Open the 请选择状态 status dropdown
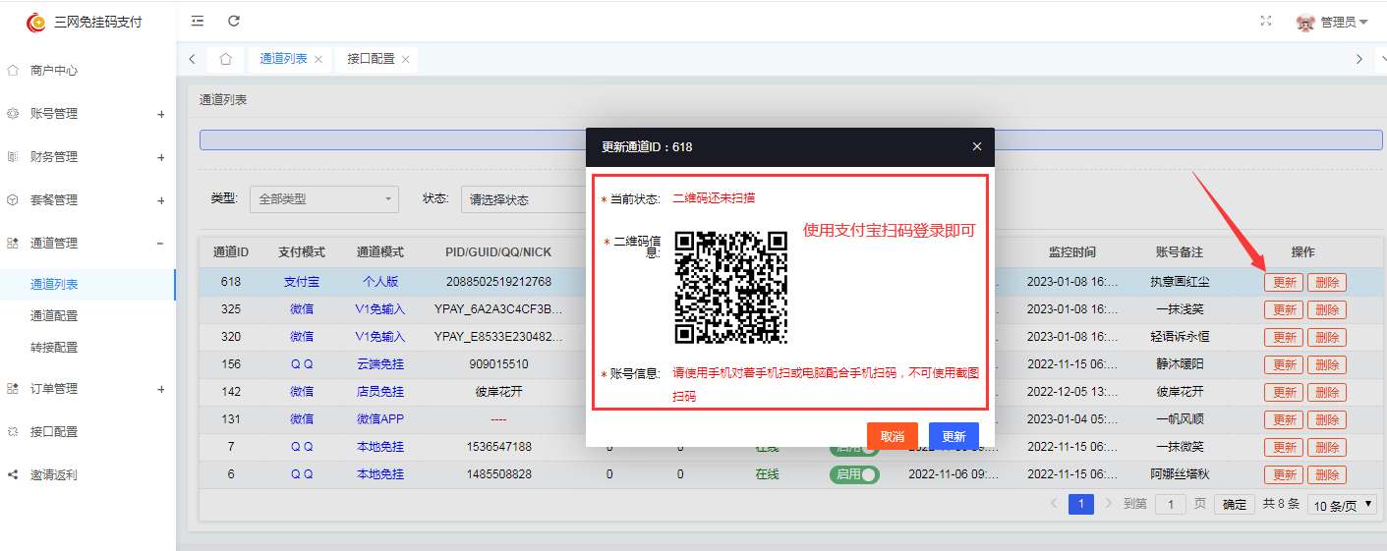Image resolution: width=1387 pixels, height=551 pixels. [523, 199]
